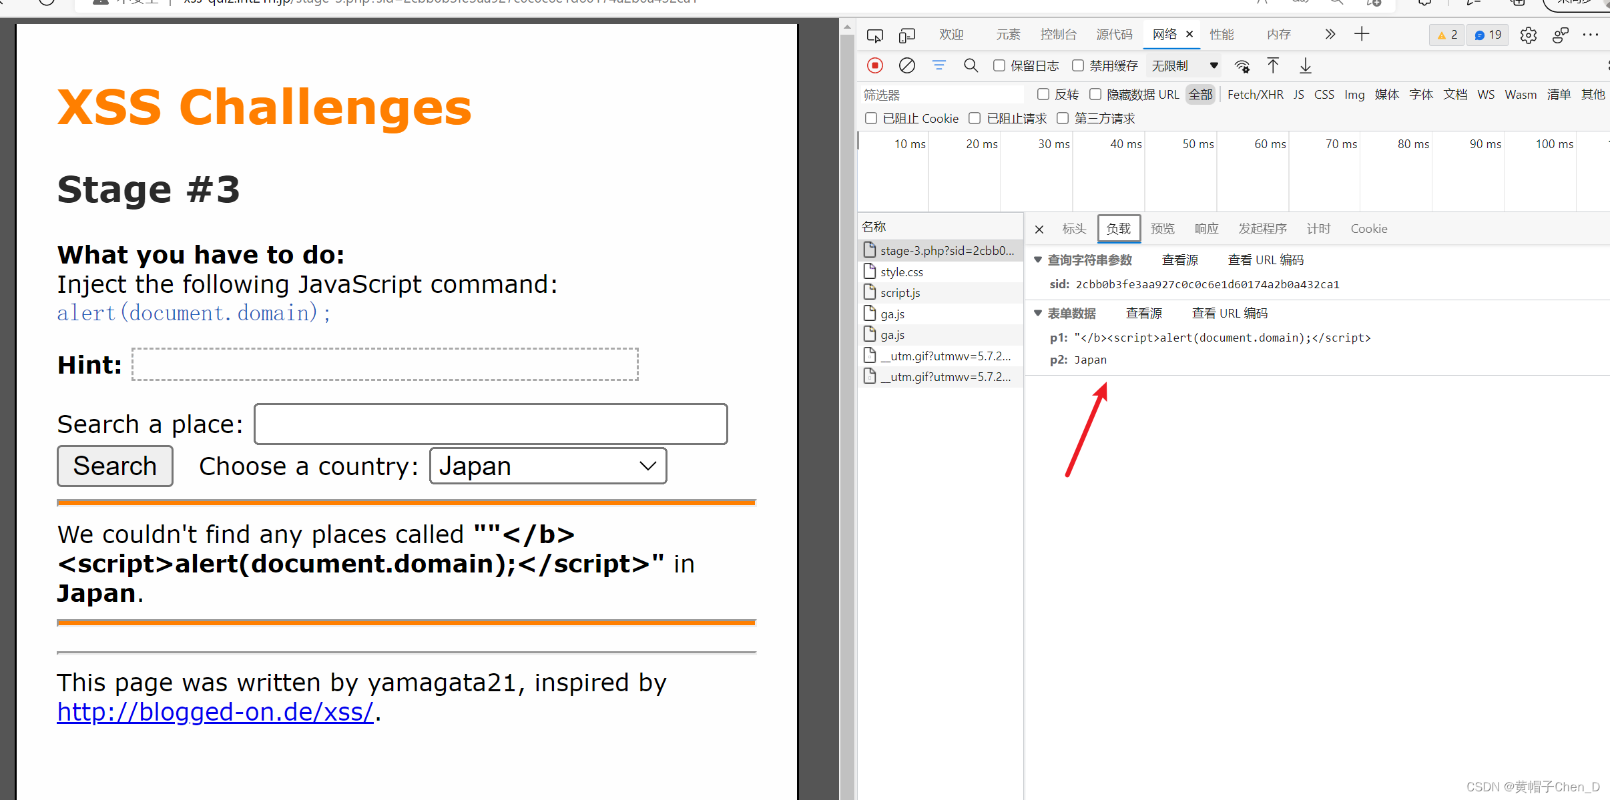Click the export HAR download arrow icon
The image size is (1610, 800).
click(x=1305, y=65)
